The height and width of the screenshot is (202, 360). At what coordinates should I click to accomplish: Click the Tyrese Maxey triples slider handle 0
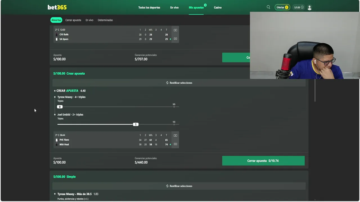[x=60, y=107]
